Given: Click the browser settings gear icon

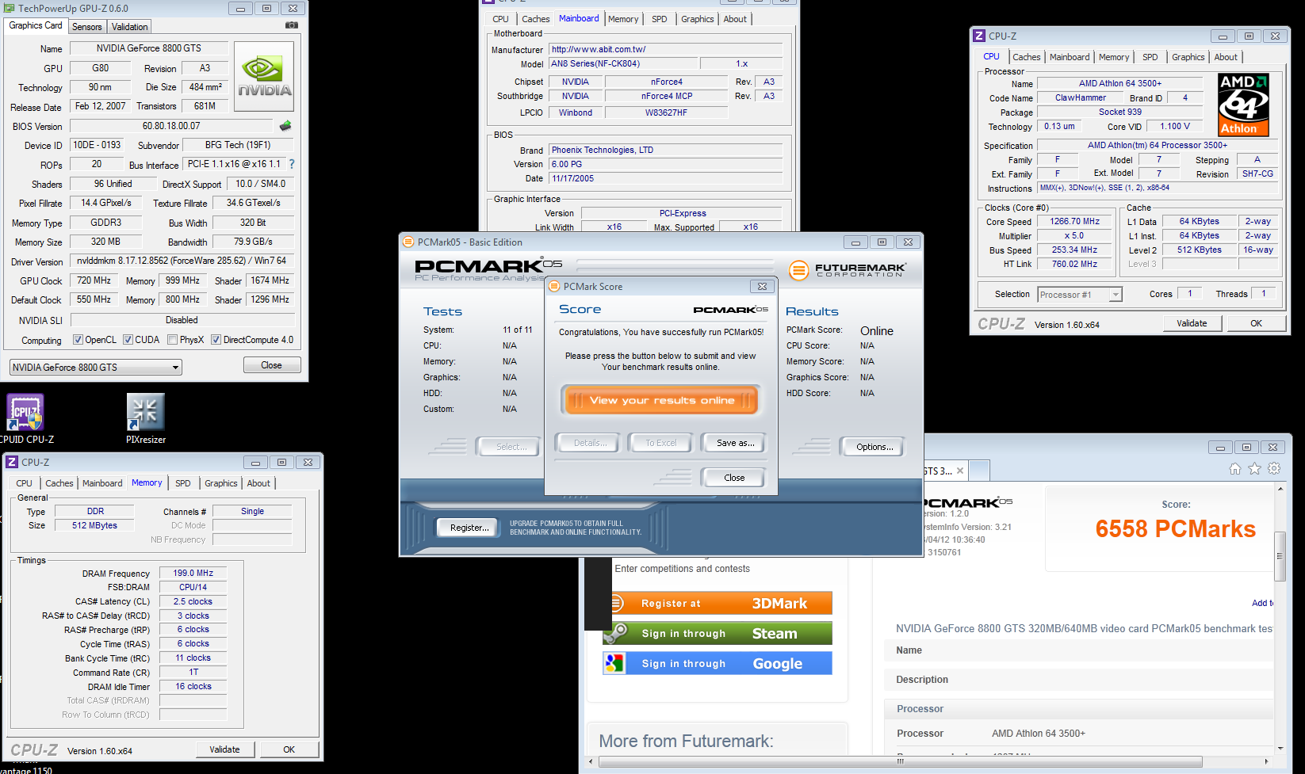Looking at the screenshot, I should tap(1274, 469).
